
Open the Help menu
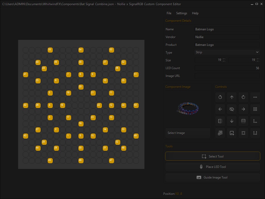click(195, 13)
